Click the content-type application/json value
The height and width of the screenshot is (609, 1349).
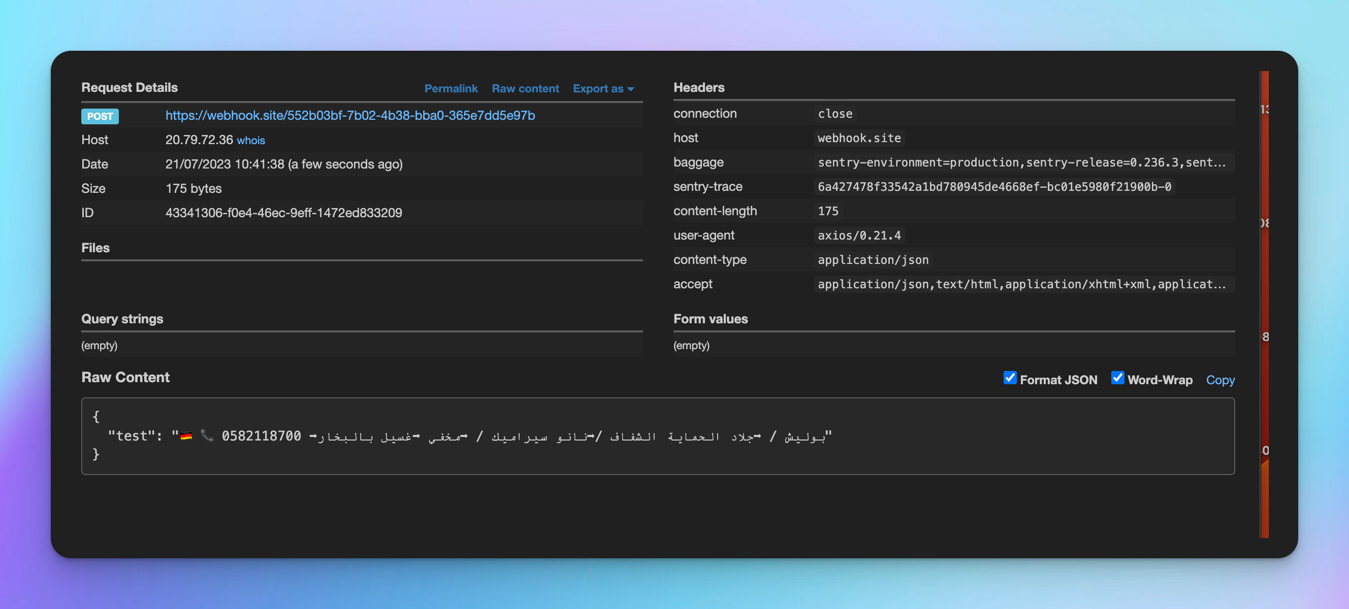pos(873,260)
